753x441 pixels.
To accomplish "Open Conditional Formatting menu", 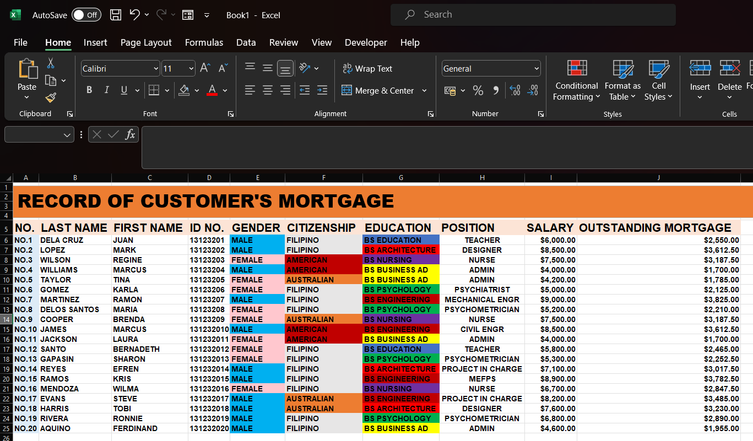I will pos(576,81).
